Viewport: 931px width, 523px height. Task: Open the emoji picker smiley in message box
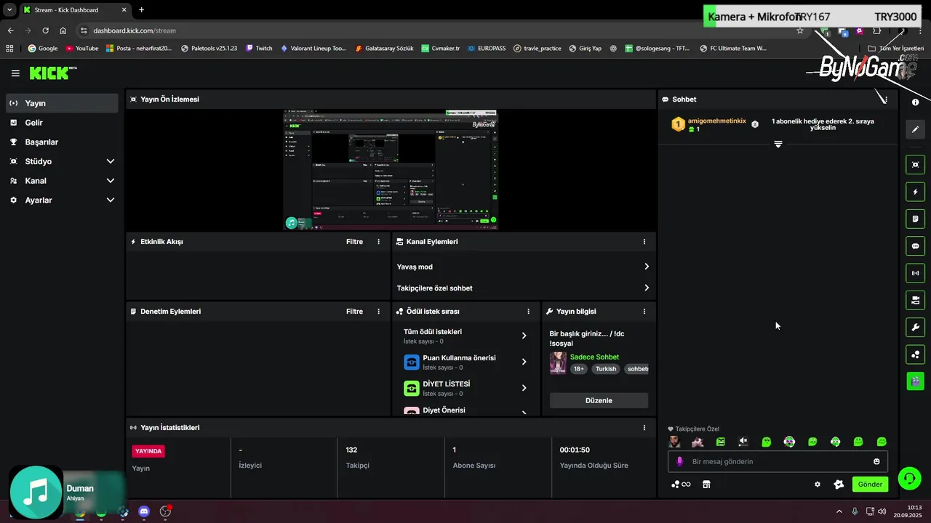point(876,461)
